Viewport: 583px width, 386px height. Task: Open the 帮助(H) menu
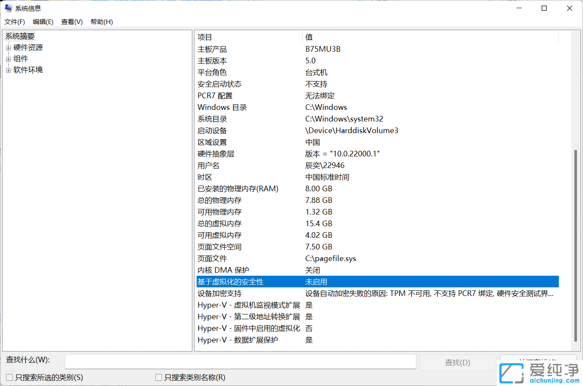tap(102, 22)
